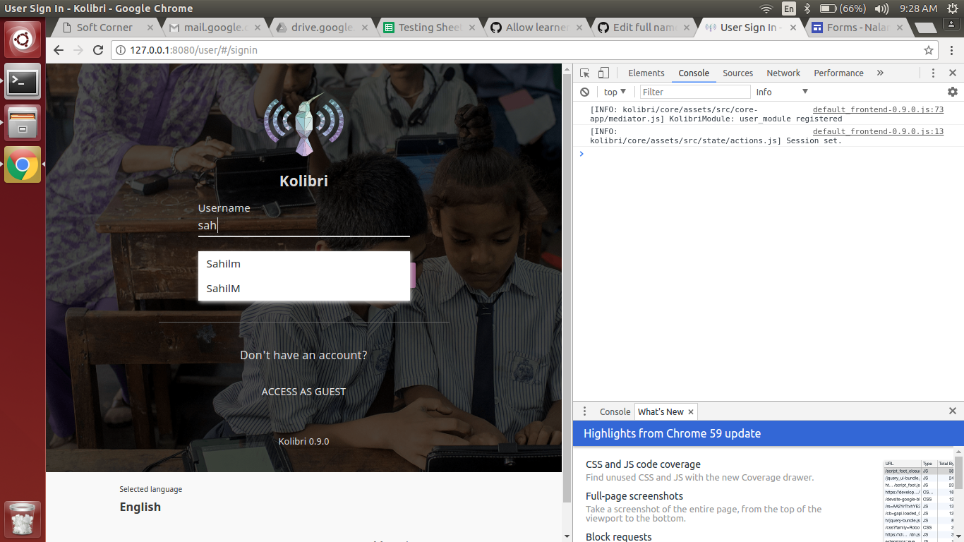Switch to the Soft Corner browser tab
This screenshot has width=964, height=542.
pos(104,28)
